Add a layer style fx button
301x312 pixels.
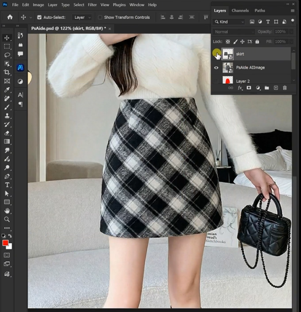(240, 88)
